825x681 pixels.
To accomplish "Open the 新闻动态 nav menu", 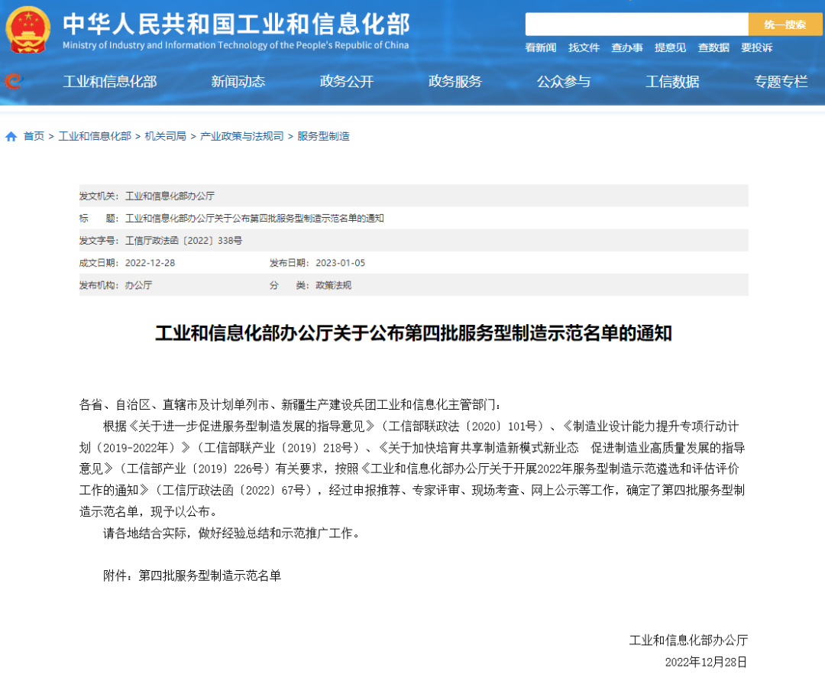I will coord(238,82).
